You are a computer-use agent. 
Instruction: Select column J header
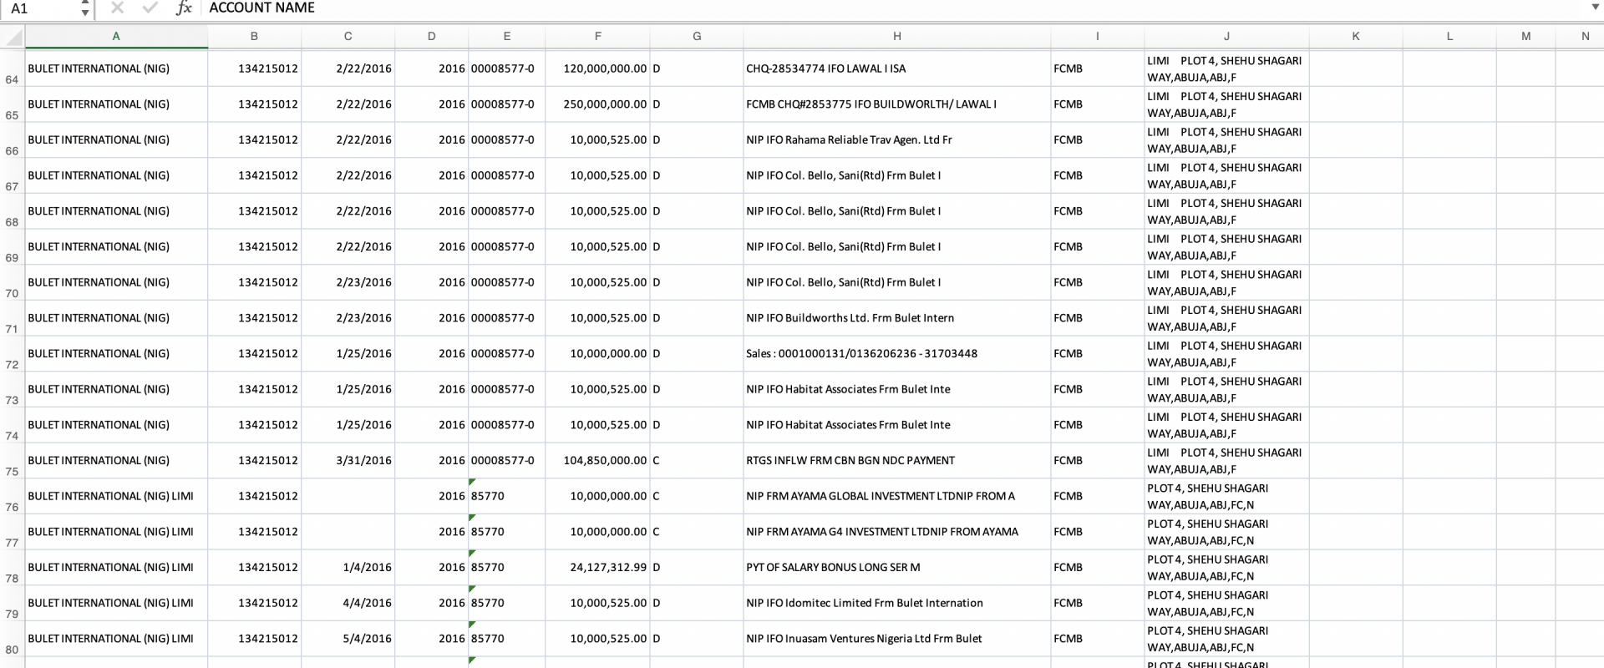point(1226,37)
